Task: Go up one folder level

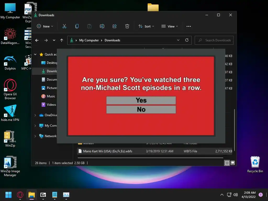Action: (62, 40)
